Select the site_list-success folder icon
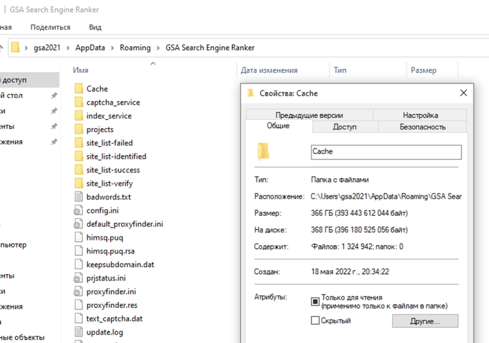Screen dimensions: 489x343 (79, 170)
